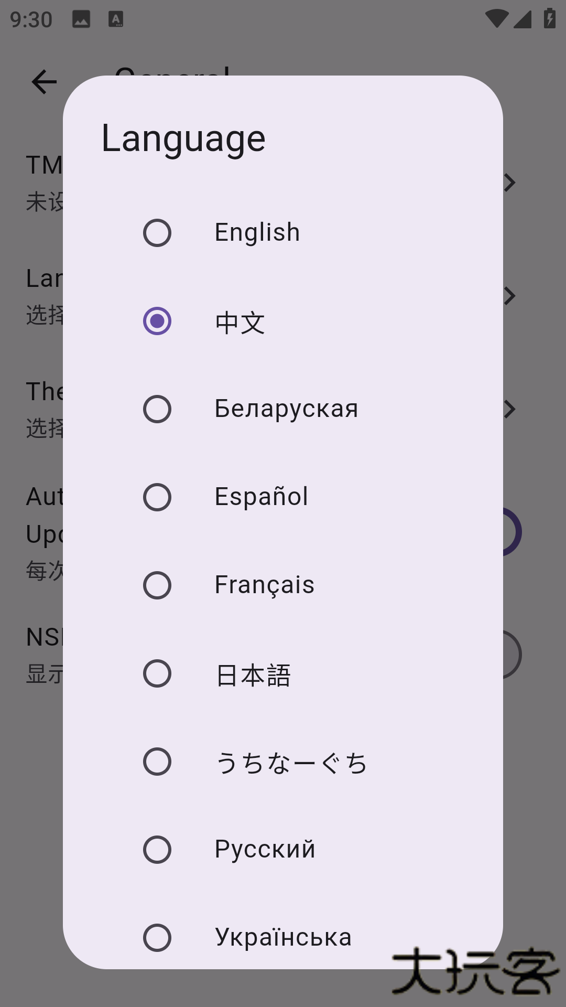Tap the Español language label
Image resolution: width=566 pixels, height=1007 pixels.
tap(262, 497)
